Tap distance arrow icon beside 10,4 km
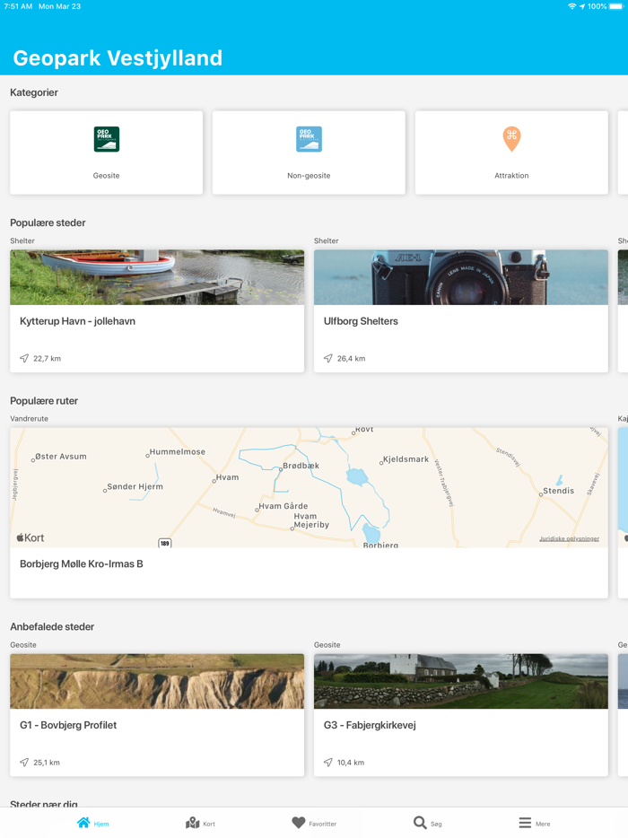The image size is (628, 838). point(328,762)
